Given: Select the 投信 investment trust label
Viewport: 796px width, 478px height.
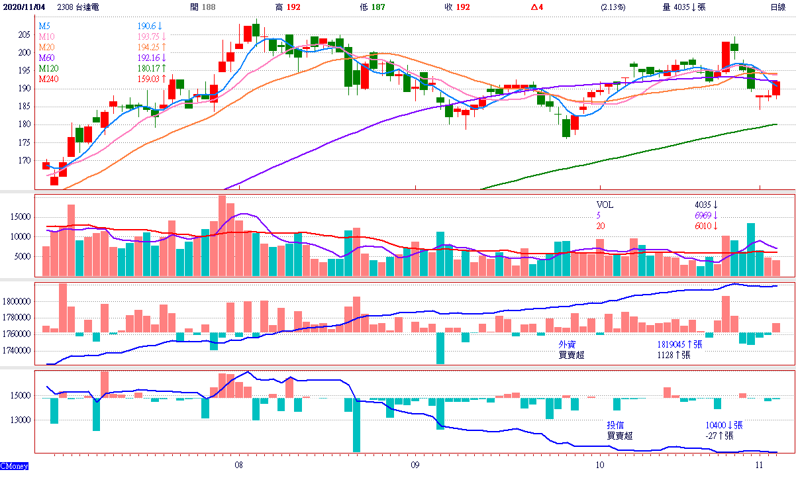Looking at the screenshot, I should [616, 425].
